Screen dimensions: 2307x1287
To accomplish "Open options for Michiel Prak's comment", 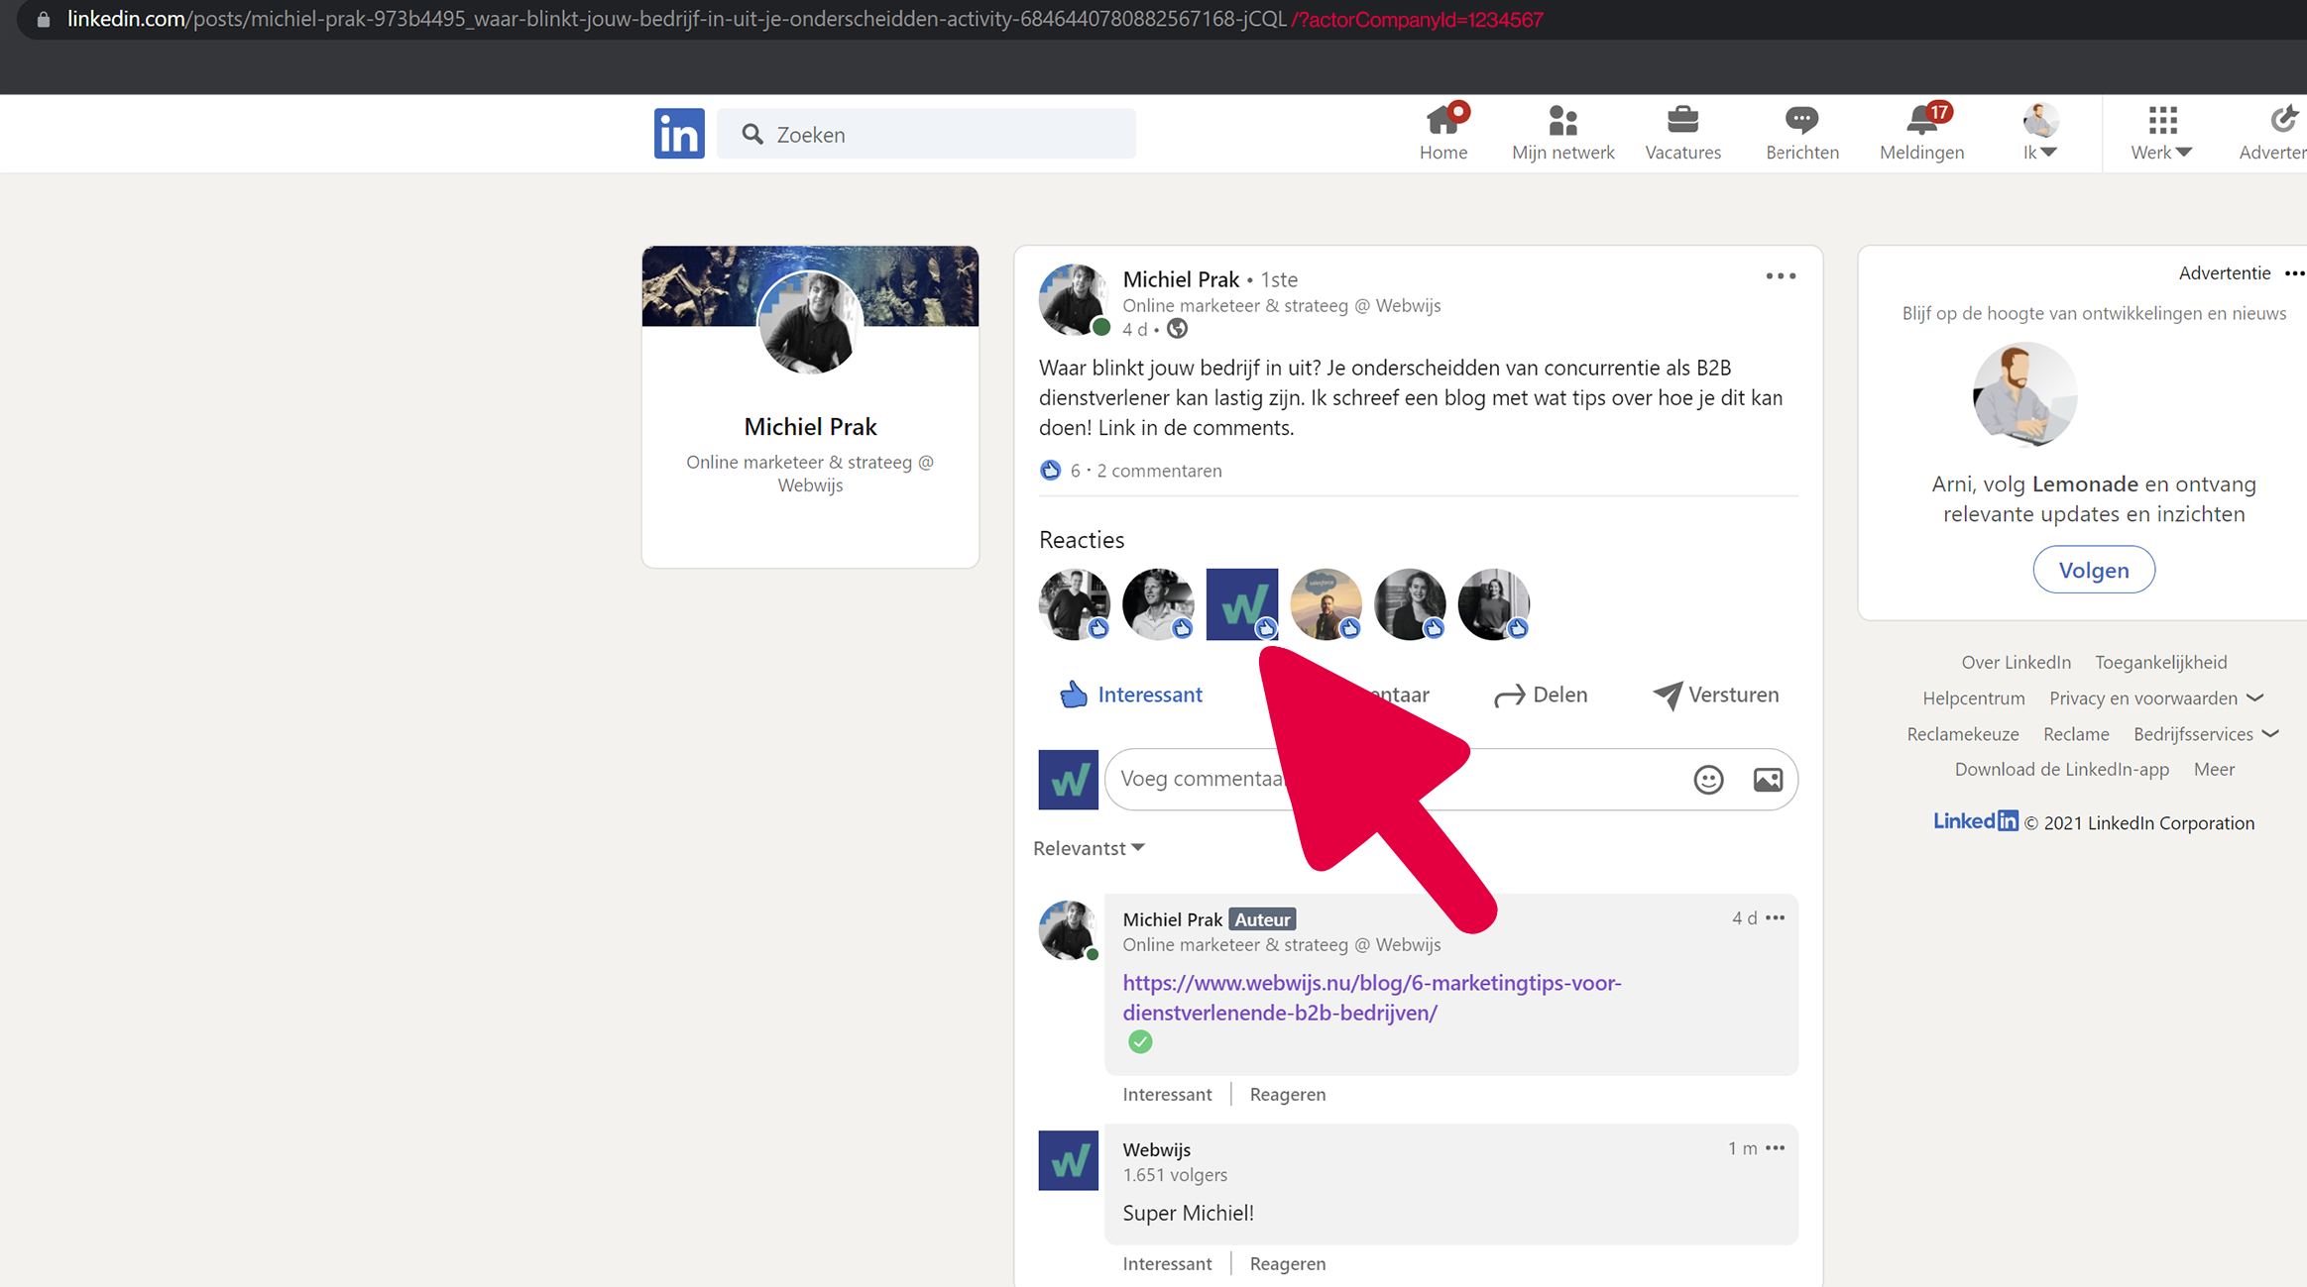I will coord(1775,918).
